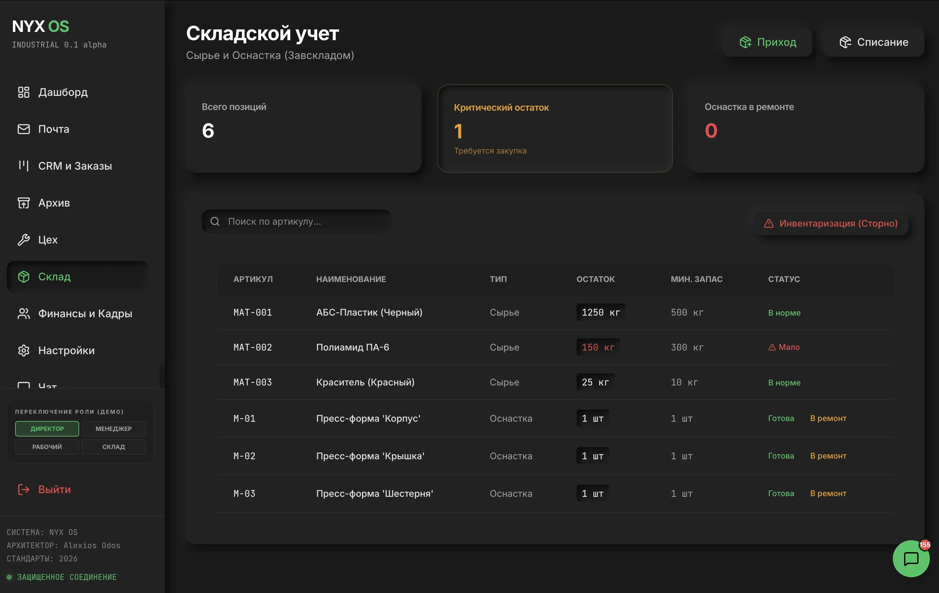Switch demo role to Склад
This screenshot has width=939, height=593.
coord(113,447)
